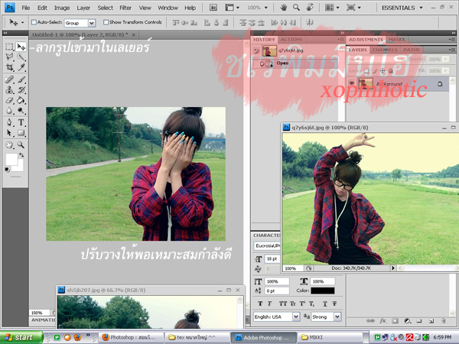Select the Dodge tool

pyautogui.click(x=21, y=111)
